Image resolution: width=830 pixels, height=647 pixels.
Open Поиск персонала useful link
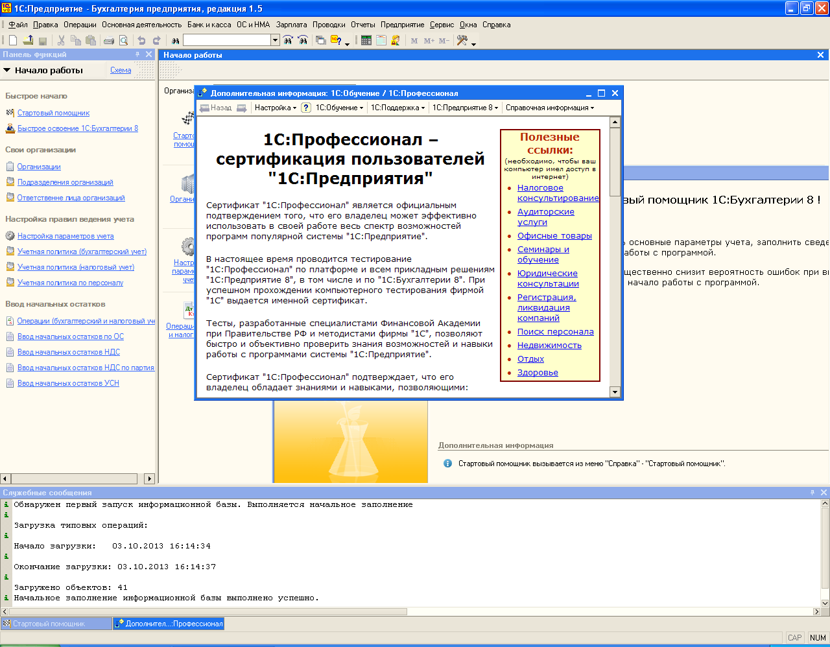[x=556, y=332]
